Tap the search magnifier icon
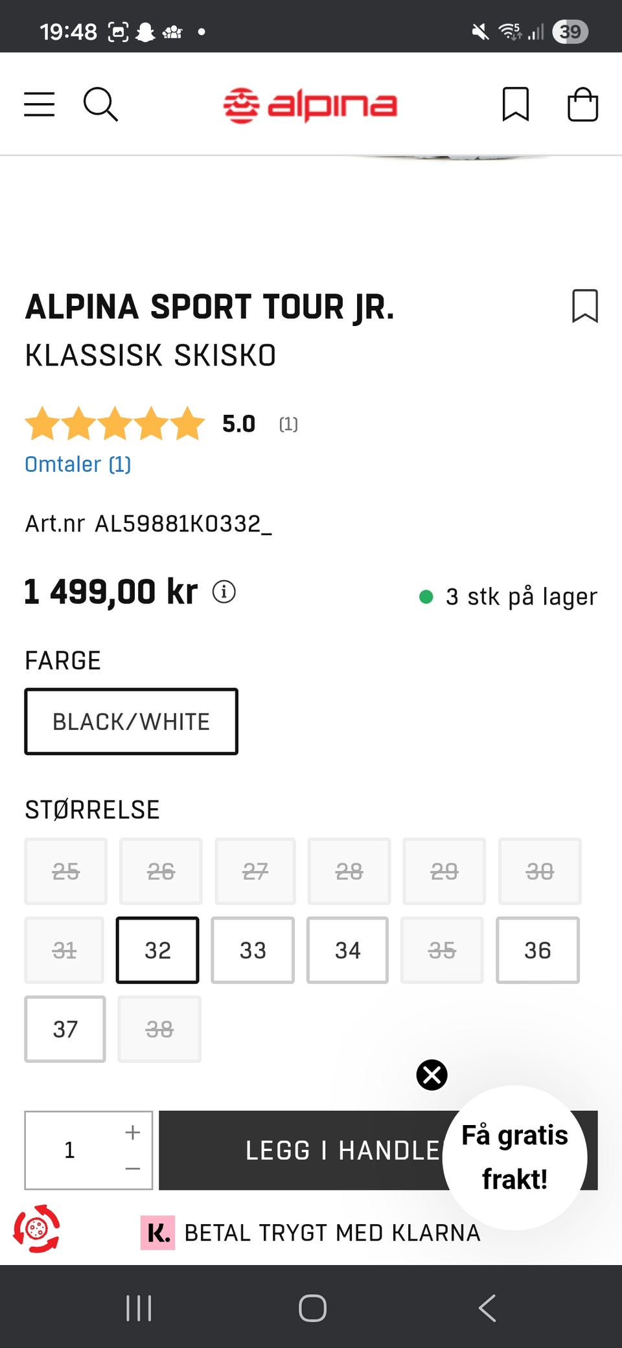 tap(100, 104)
